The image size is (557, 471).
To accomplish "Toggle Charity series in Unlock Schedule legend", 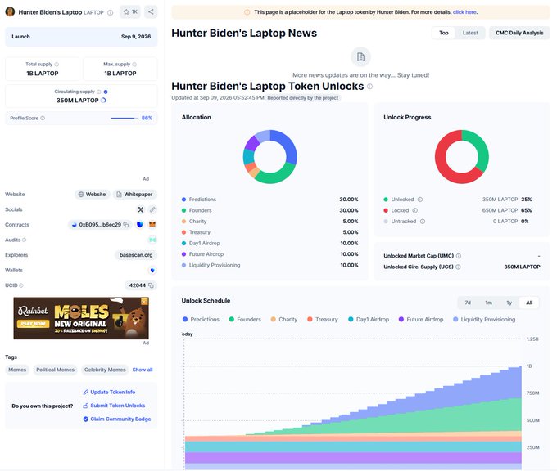I will click(284, 319).
